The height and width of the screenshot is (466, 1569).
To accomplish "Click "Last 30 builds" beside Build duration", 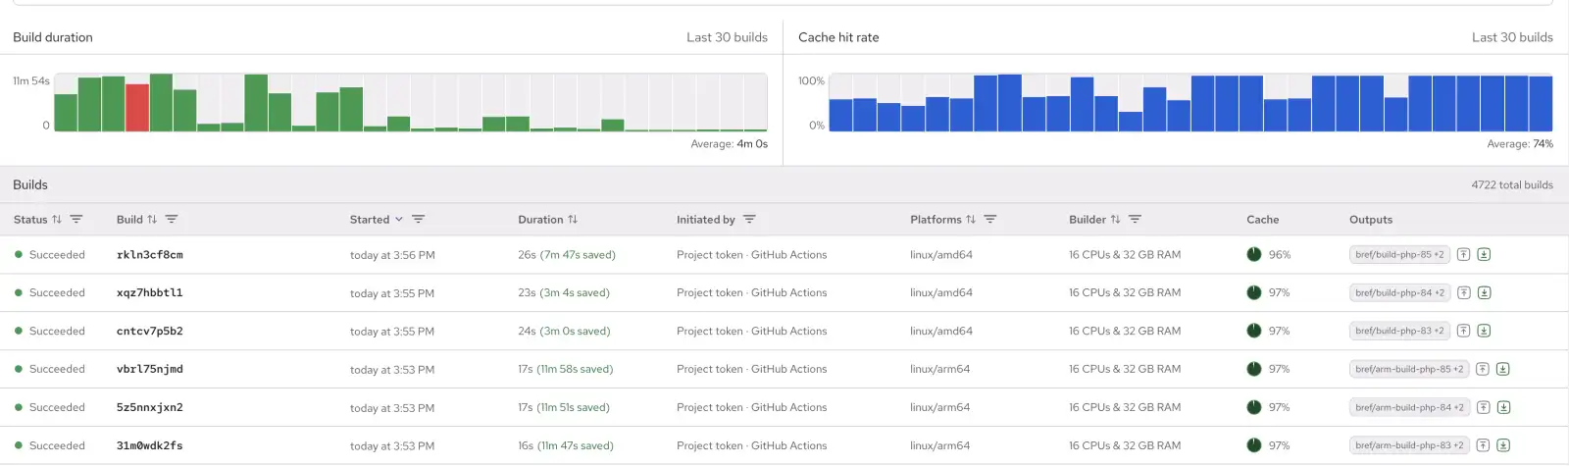I will [727, 37].
